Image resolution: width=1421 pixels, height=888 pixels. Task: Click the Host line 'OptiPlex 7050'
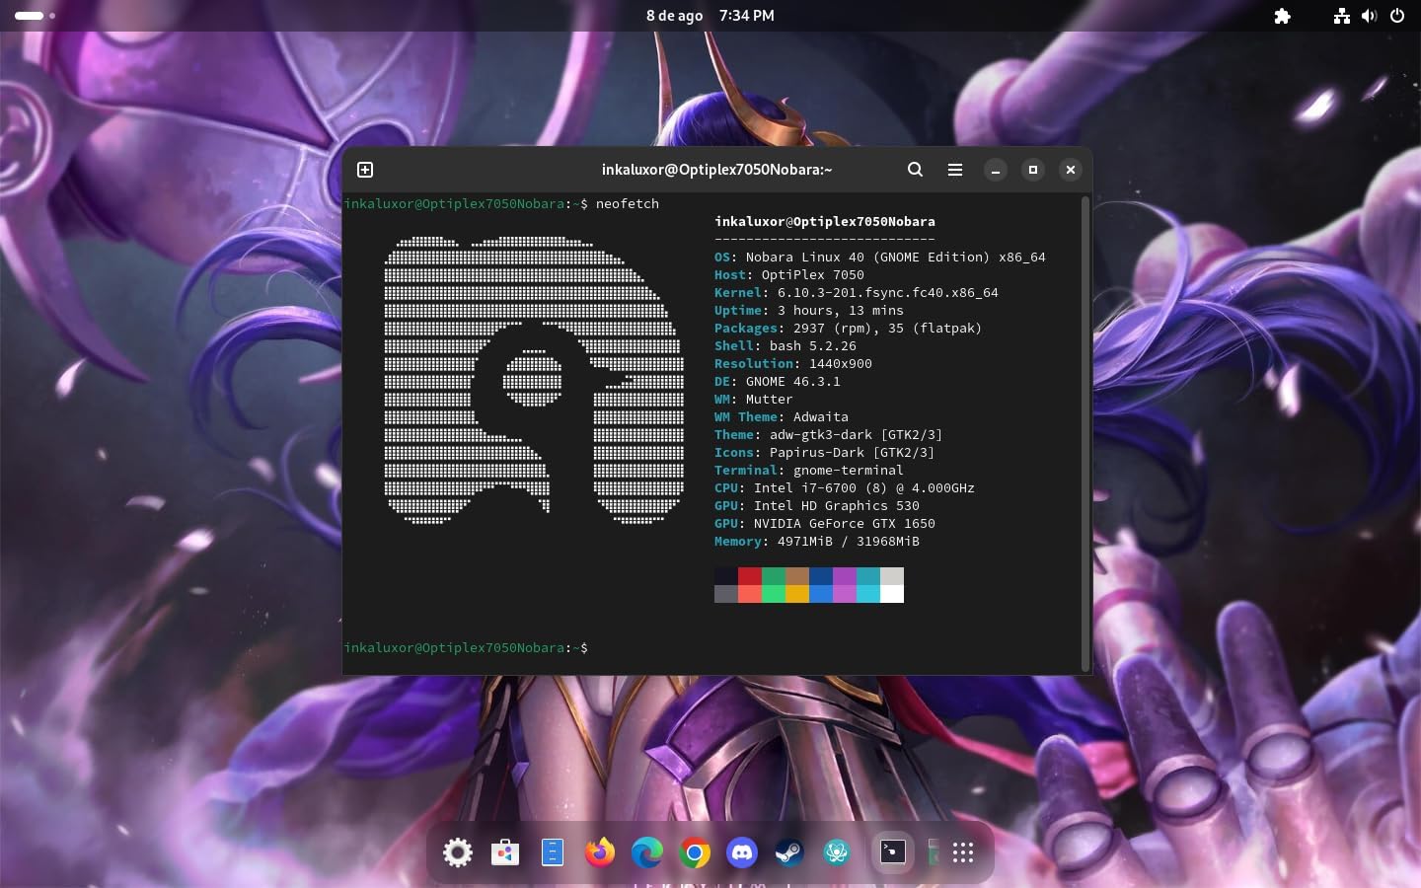[789, 274]
